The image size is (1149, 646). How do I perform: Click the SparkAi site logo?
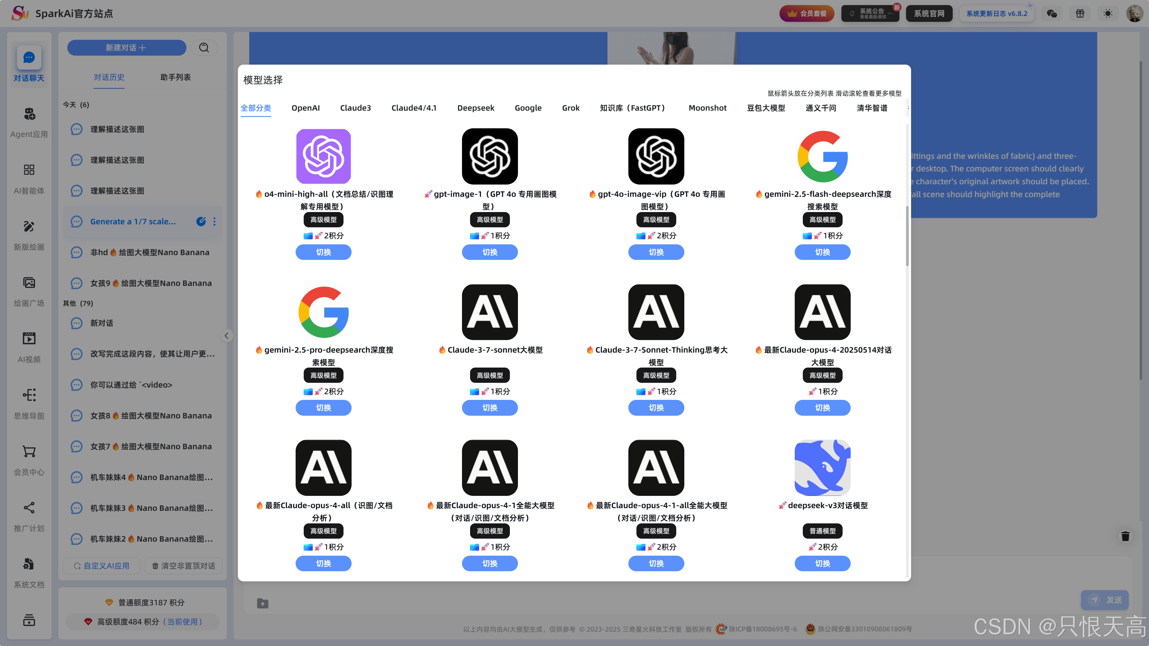(x=20, y=13)
